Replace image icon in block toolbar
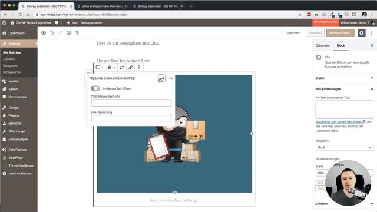Screen dimensions: 377x212 point(122,68)
